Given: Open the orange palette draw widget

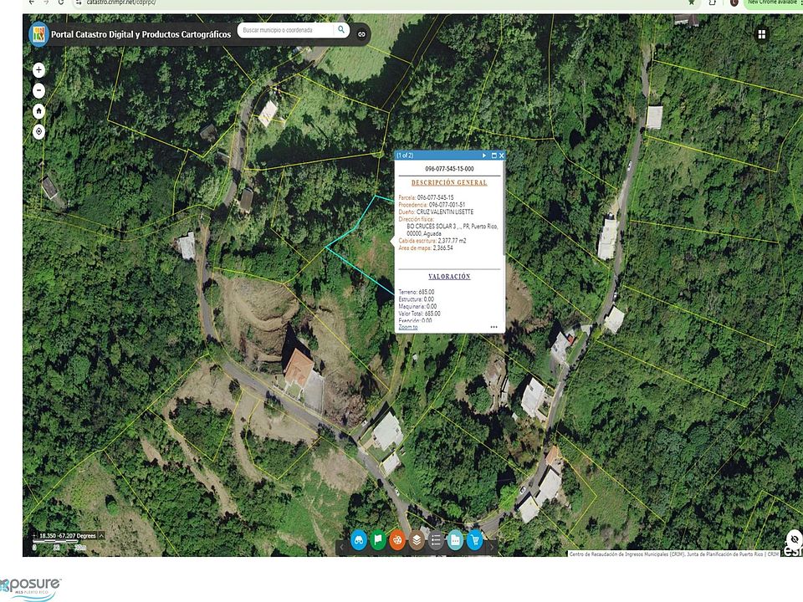Looking at the screenshot, I should point(397,540).
